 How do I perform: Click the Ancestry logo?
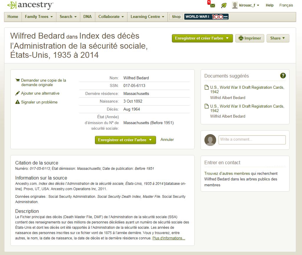coord(30,5)
